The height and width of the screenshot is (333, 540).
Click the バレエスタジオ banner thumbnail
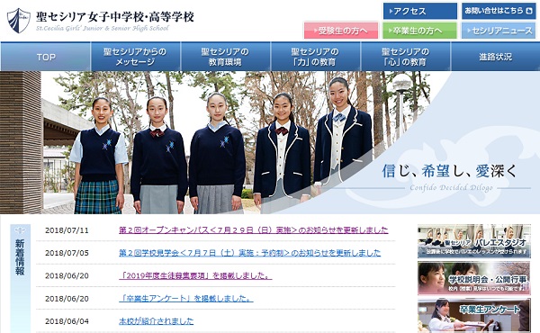click(474, 241)
